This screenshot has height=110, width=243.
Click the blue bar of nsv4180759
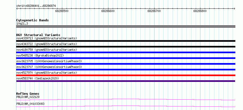pos(126,52)
